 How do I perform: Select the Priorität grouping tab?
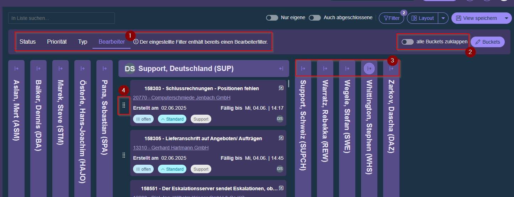pos(57,42)
